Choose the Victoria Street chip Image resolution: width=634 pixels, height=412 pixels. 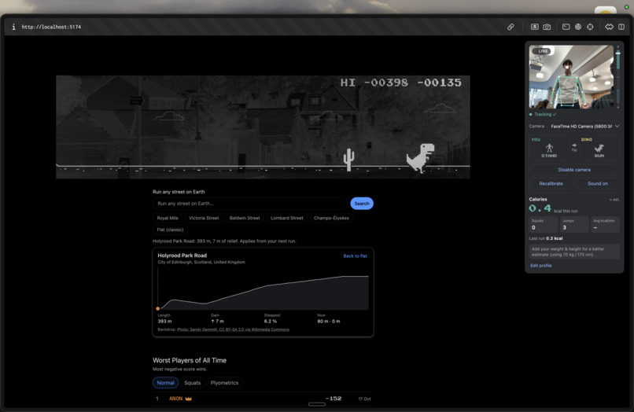[204, 218]
